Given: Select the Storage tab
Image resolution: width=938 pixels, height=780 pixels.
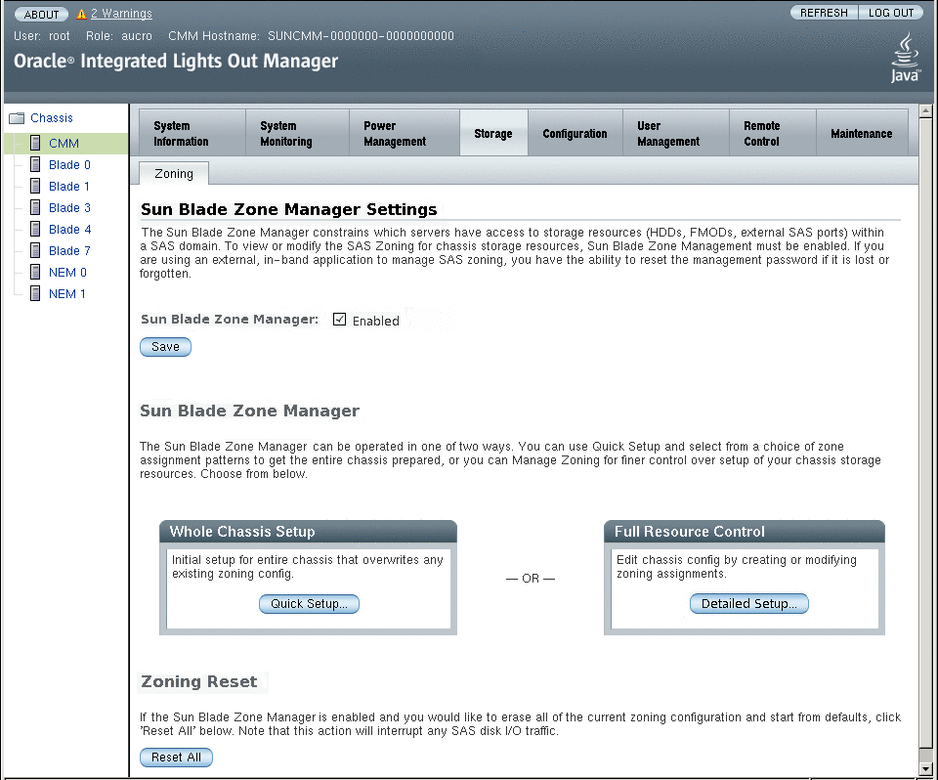Looking at the screenshot, I should [x=493, y=133].
